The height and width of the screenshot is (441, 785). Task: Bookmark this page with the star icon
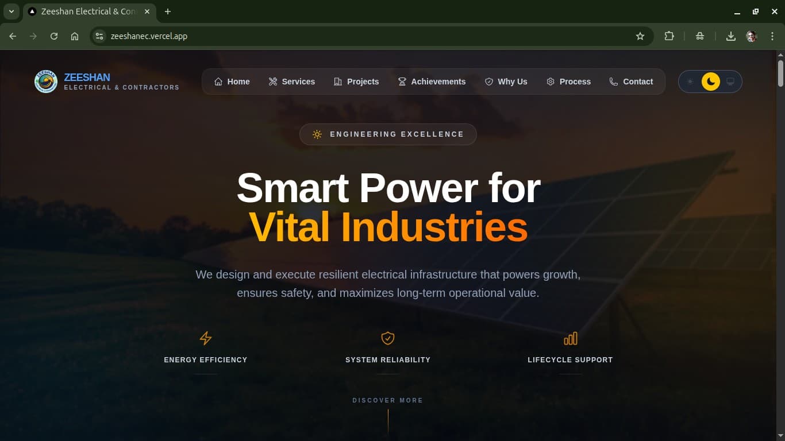pyautogui.click(x=640, y=36)
